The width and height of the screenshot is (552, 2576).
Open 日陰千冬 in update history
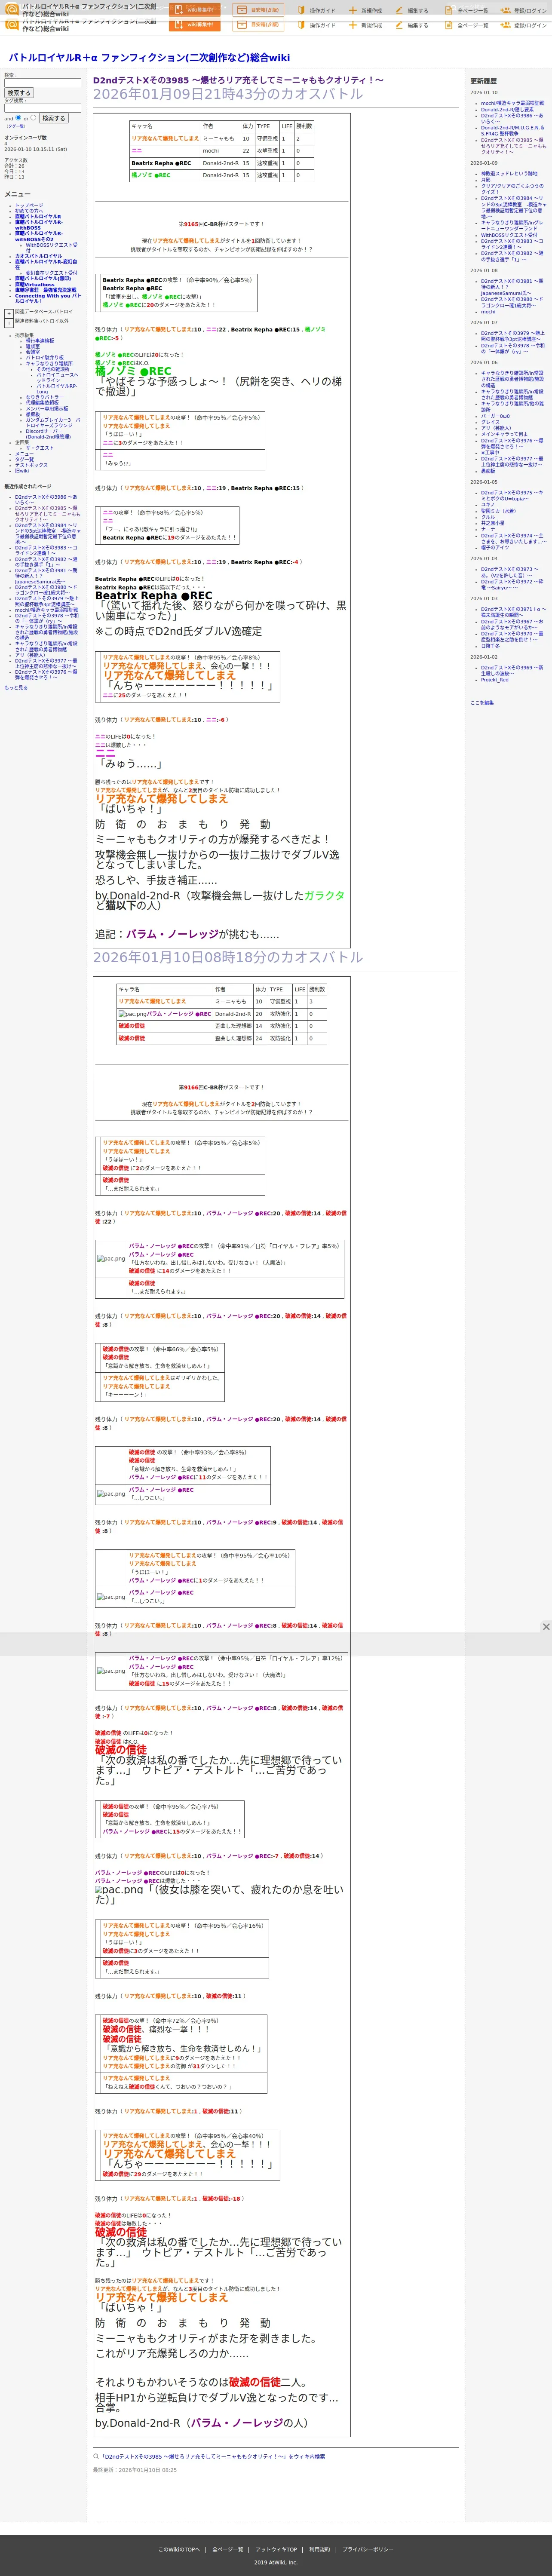[x=490, y=646]
